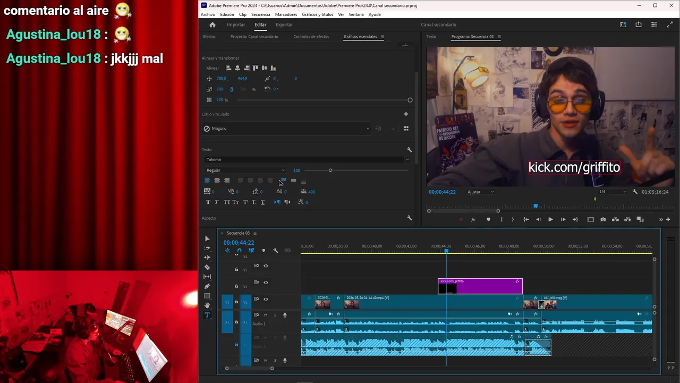This screenshot has height=383, width=680.
Task: Go to In point
Action: [x=526, y=220]
